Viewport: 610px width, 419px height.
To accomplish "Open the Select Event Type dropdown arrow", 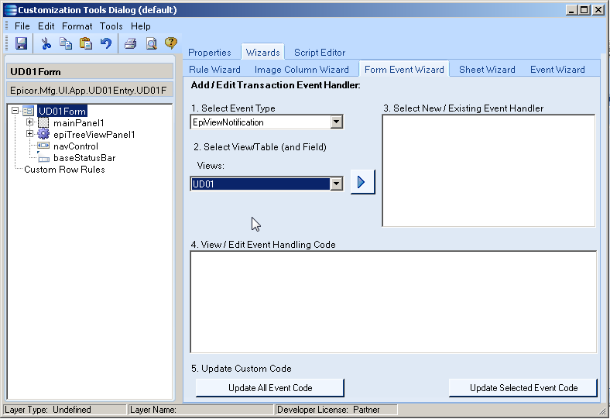I will coord(337,122).
